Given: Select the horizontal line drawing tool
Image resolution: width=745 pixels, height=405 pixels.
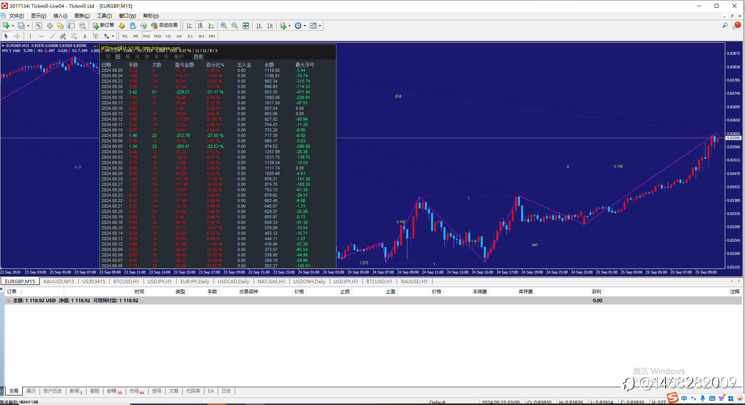Looking at the screenshot, I should click(42, 36).
